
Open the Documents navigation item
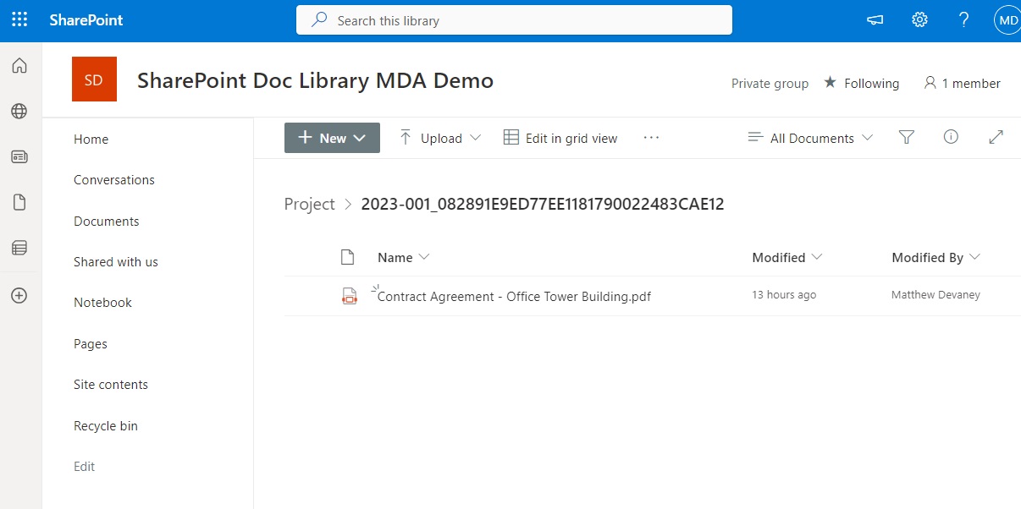106,221
